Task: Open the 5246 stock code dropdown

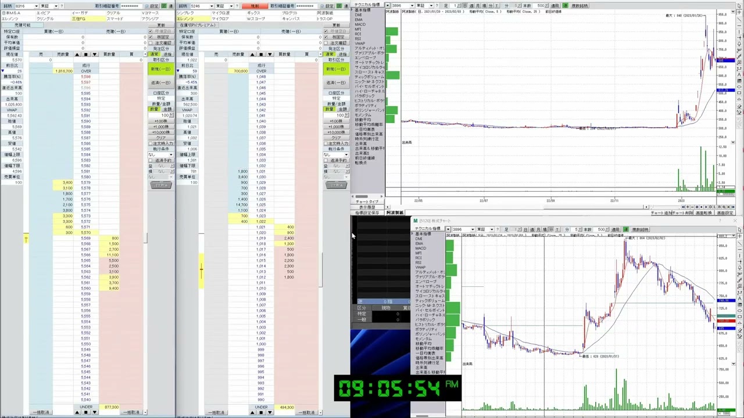Action: [212, 6]
